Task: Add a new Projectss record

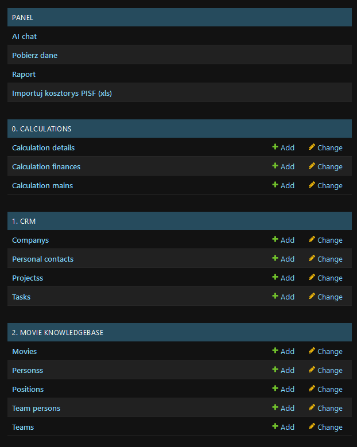Action: pos(283,278)
